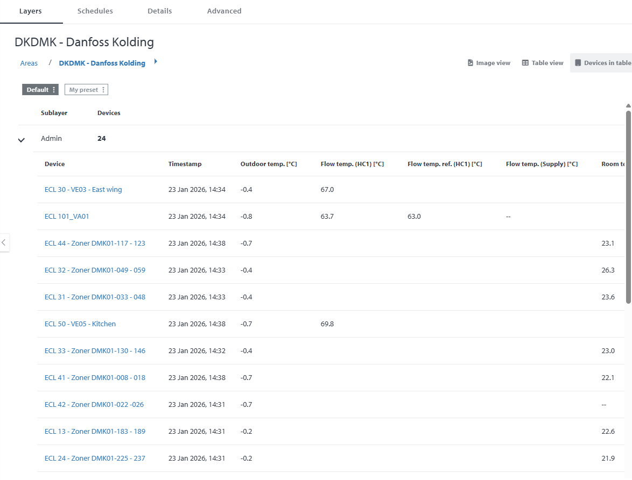
Task: Click the Outdoor temp. column header
Action: coord(269,164)
